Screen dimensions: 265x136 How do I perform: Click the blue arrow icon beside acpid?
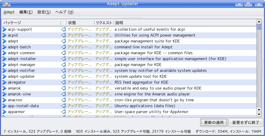4,35
